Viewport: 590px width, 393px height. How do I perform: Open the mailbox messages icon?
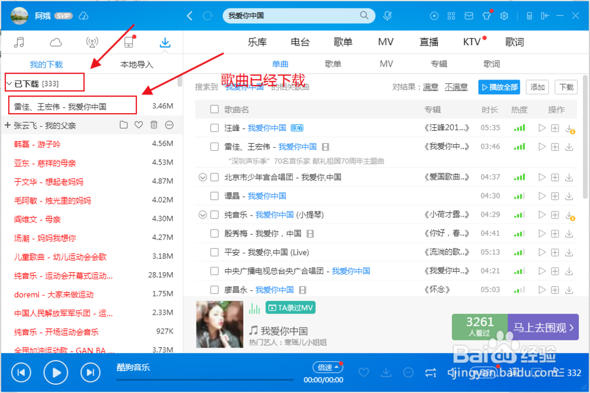click(469, 16)
